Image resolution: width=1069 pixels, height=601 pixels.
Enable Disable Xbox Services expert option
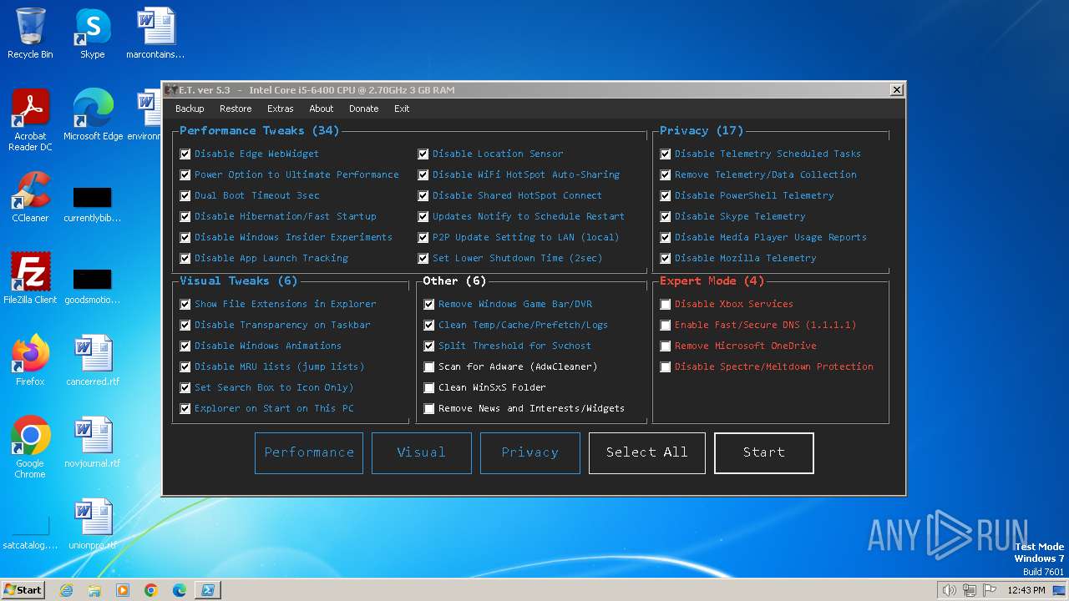tap(666, 304)
